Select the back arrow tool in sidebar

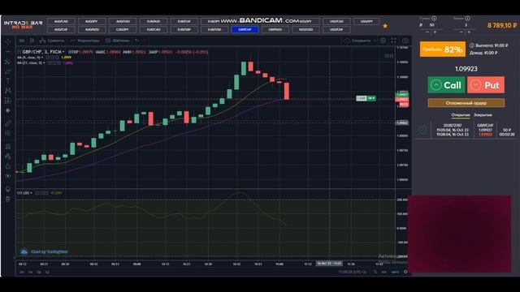(x=8, y=110)
